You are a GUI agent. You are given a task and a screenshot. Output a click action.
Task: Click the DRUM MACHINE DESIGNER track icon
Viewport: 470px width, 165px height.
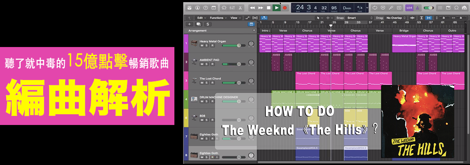pyautogui.click(x=194, y=99)
